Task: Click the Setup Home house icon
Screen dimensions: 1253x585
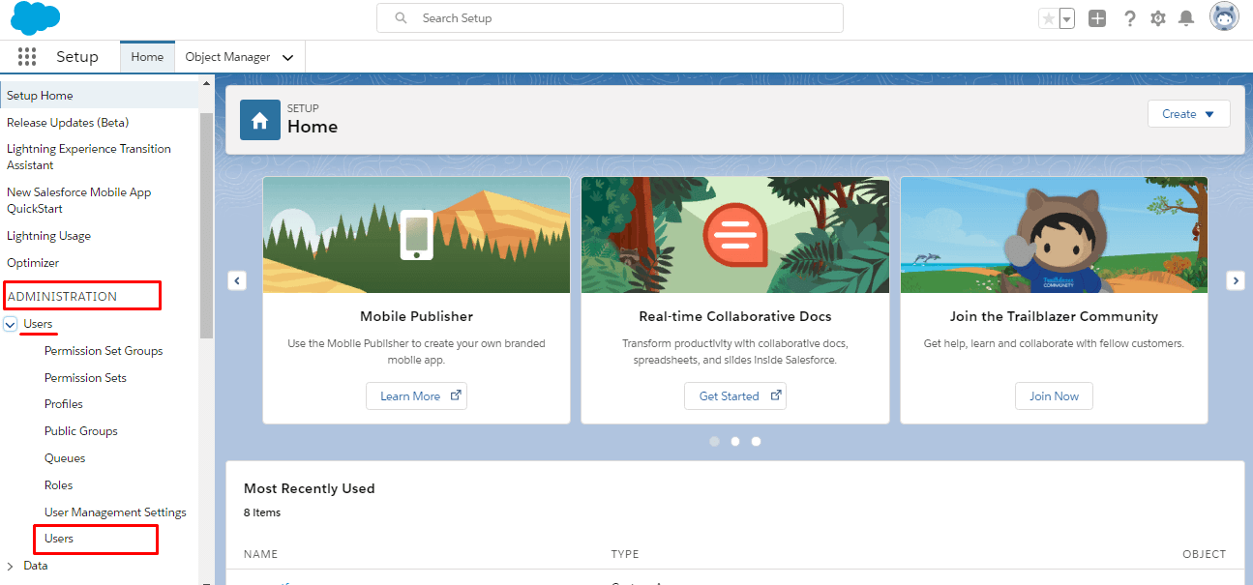Action: [259, 120]
